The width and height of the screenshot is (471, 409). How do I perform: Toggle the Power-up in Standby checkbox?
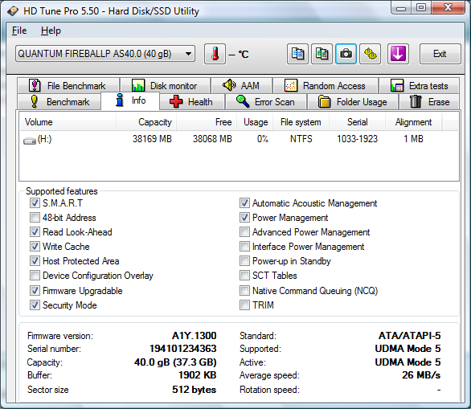(244, 260)
